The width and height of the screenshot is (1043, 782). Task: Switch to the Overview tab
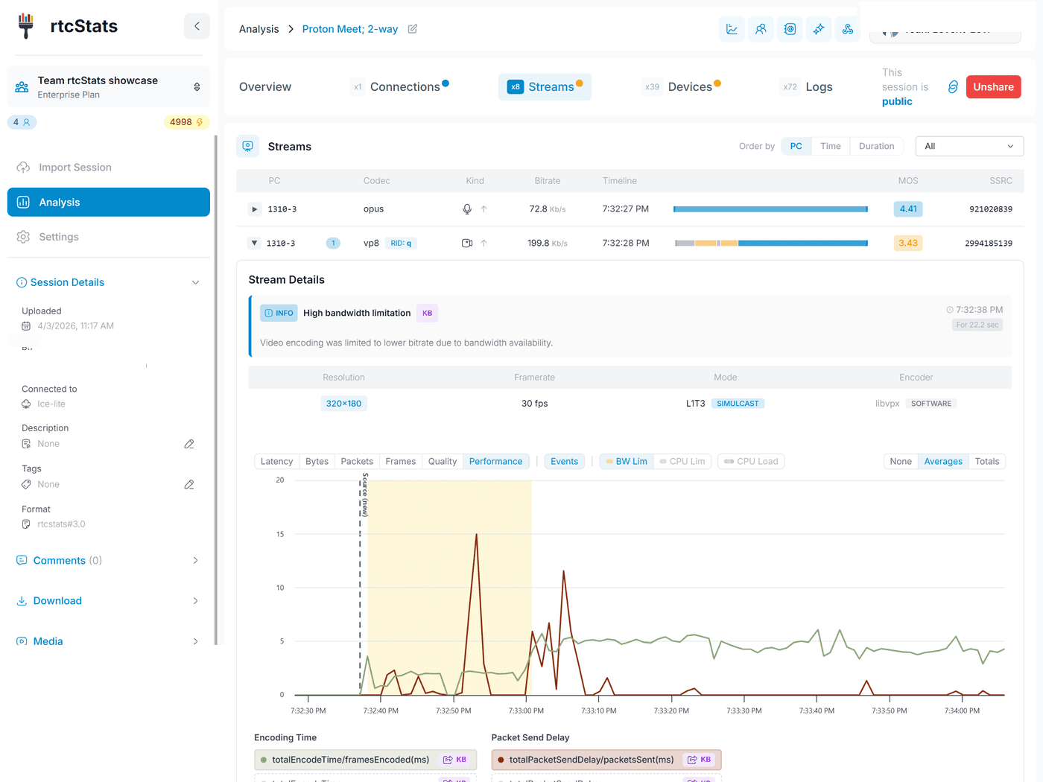(265, 87)
